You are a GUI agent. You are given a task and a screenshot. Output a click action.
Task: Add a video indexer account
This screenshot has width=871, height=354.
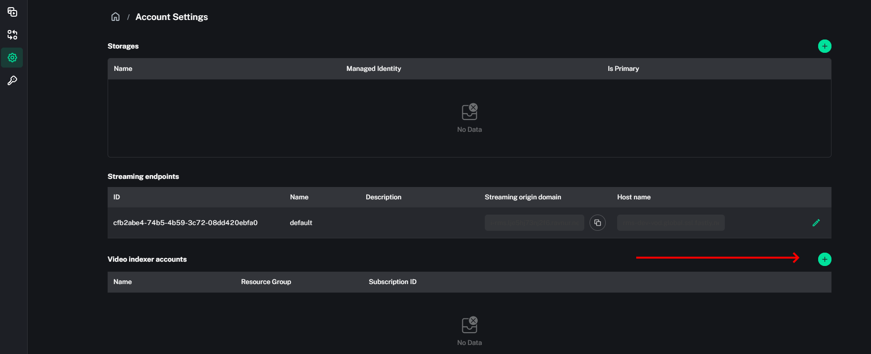point(824,259)
